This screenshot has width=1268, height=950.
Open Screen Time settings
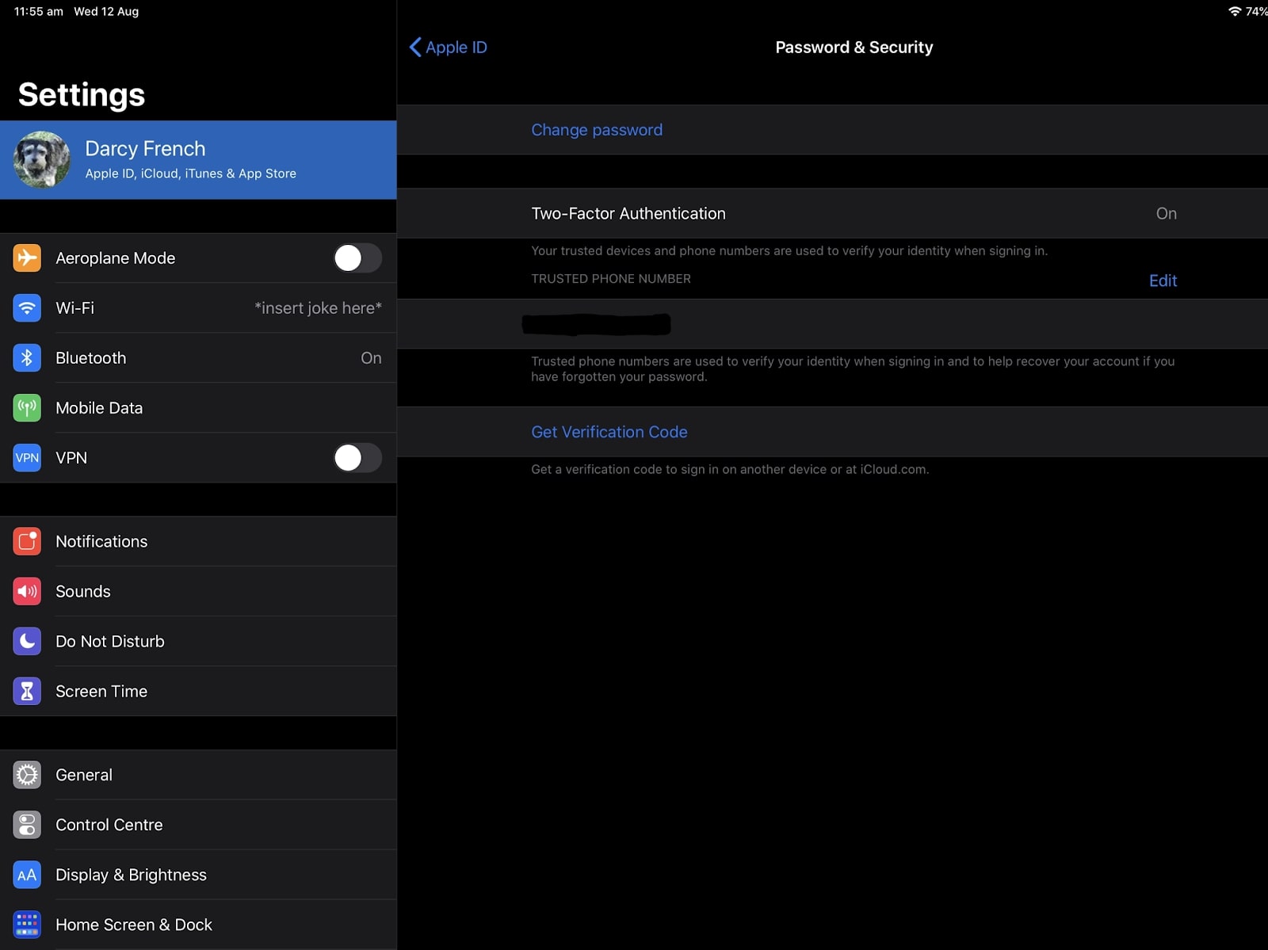click(198, 691)
